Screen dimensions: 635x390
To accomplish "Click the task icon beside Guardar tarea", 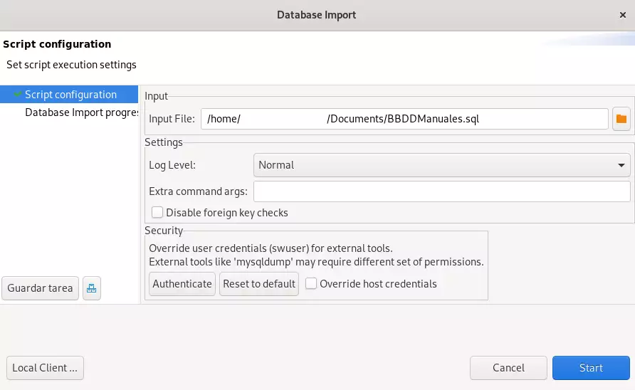I will 92,288.
